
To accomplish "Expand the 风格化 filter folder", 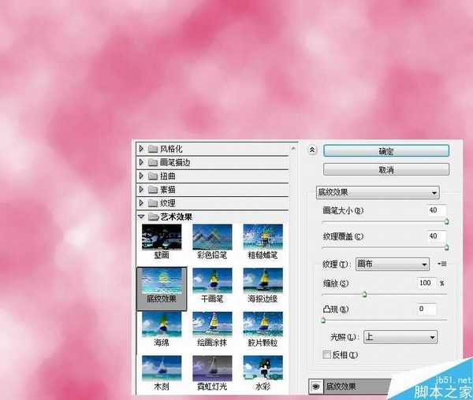I will 141,149.
